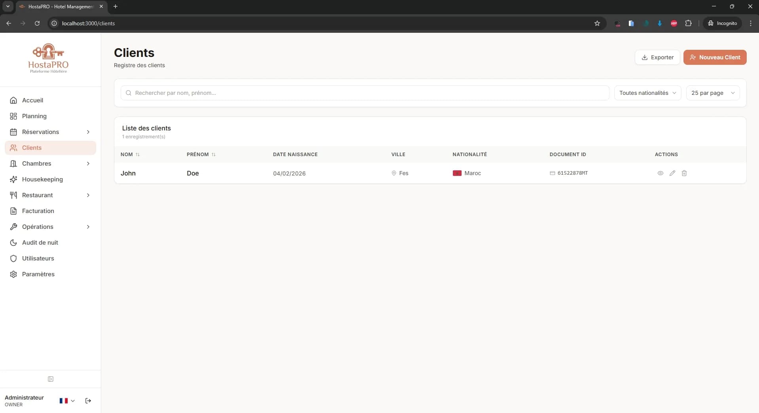Open the 25 par page dropdown
The height and width of the screenshot is (413, 759).
click(x=712, y=92)
